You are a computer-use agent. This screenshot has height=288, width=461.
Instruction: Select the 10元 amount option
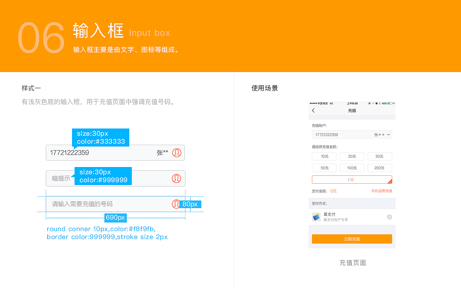(x=324, y=156)
